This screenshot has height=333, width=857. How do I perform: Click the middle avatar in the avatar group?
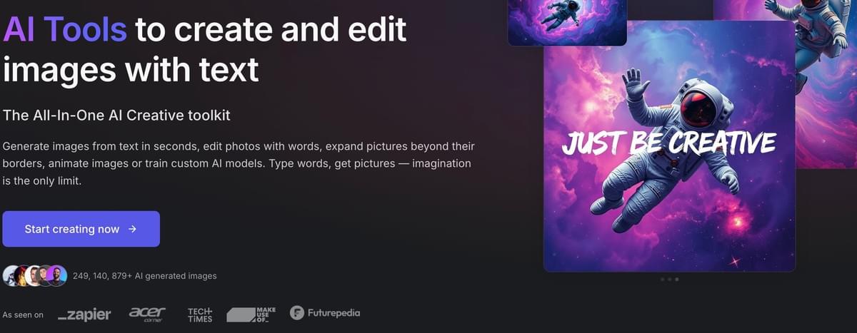click(34, 275)
